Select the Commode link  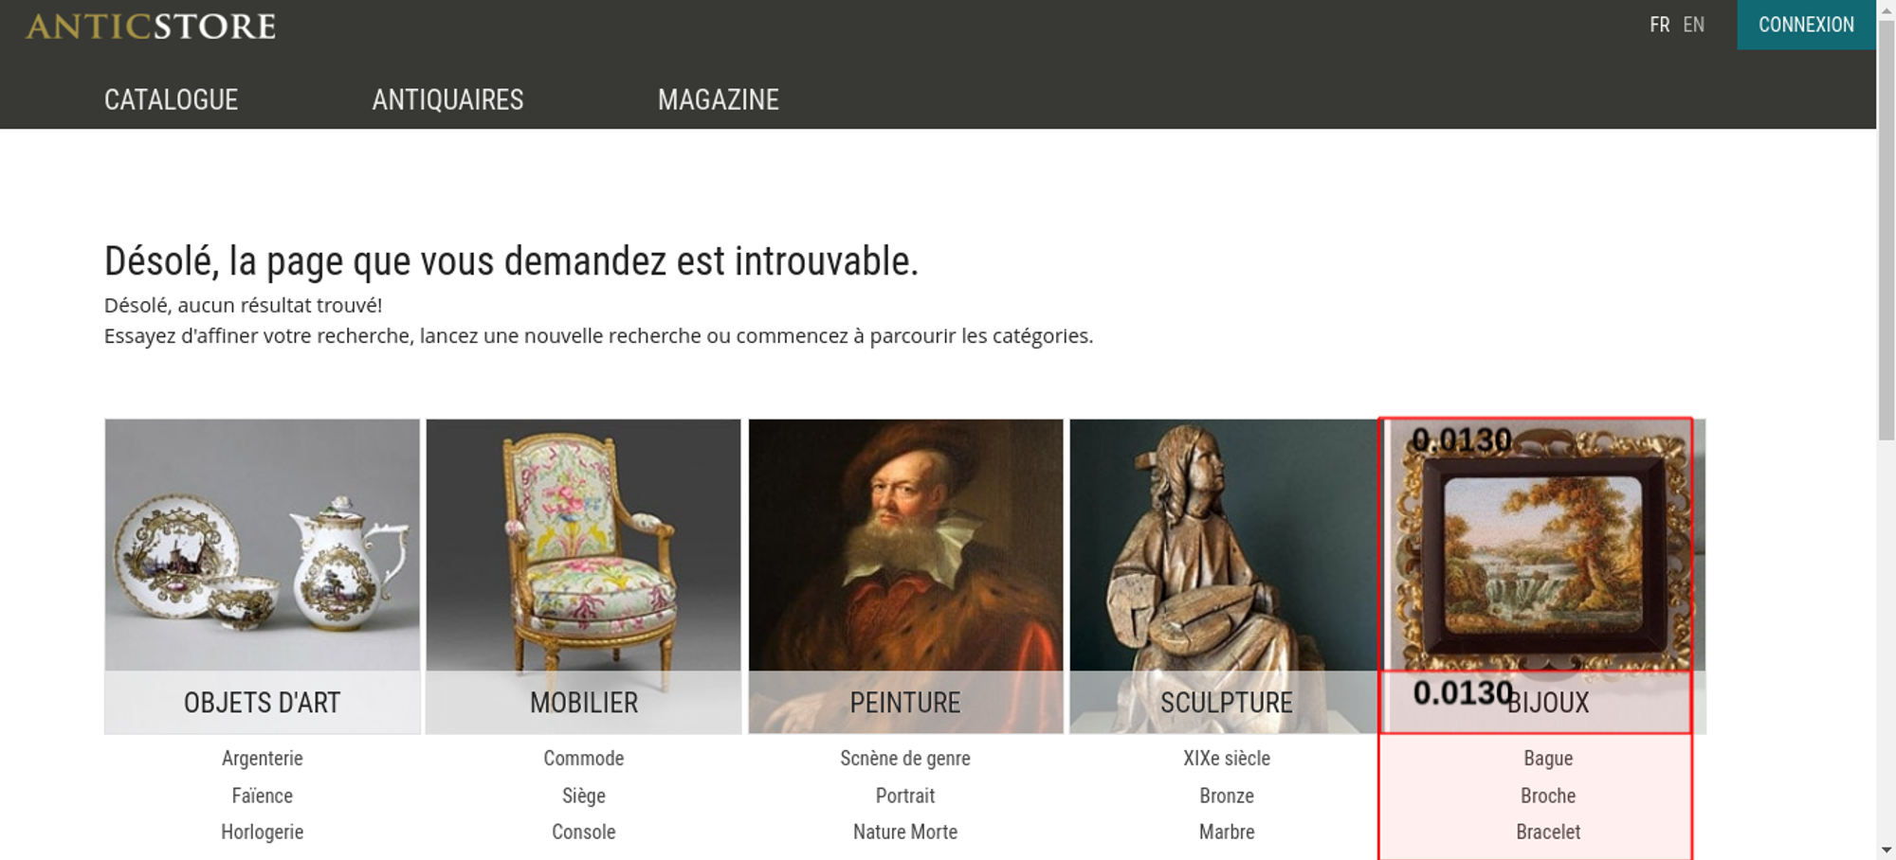click(584, 759)
